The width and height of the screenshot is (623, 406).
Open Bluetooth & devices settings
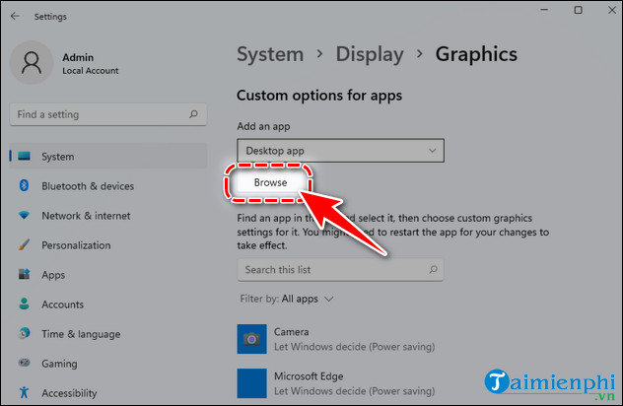click(x=88, y=186)
